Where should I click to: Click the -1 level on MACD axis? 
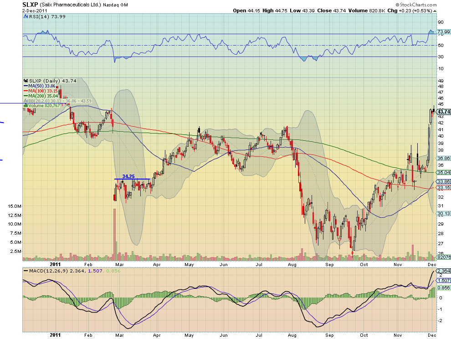[x=441, y=309]
